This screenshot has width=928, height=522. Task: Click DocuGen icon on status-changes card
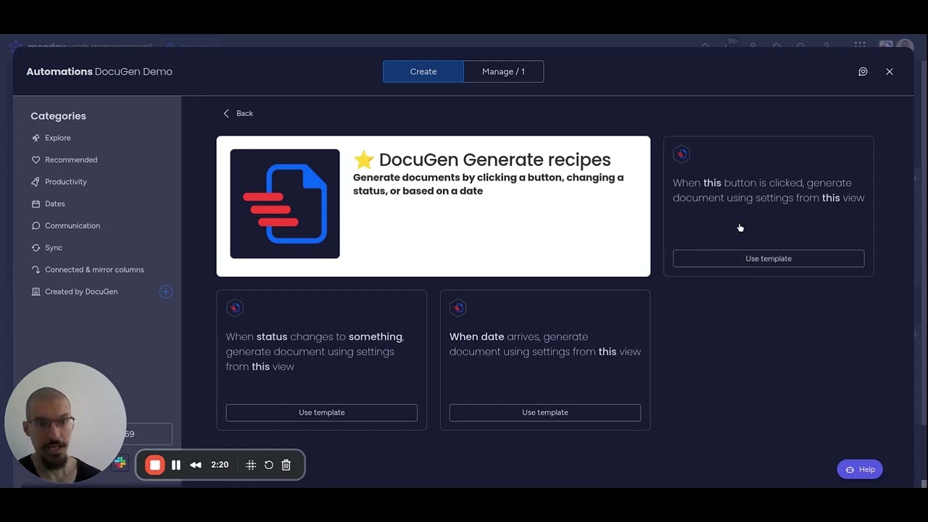[x=234, y=308]
